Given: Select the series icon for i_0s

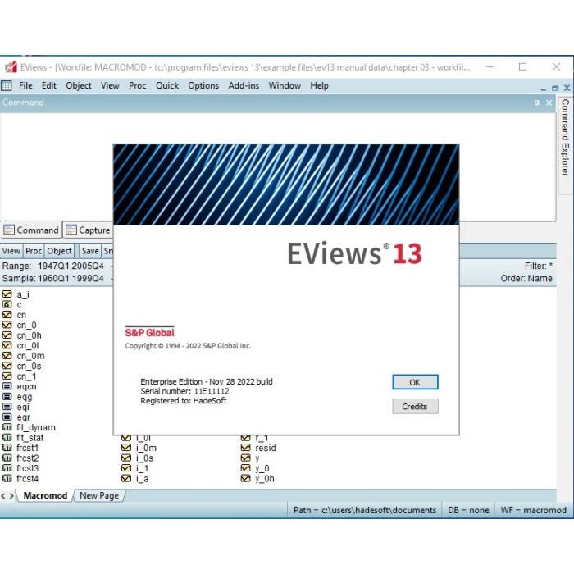Looking at the screenshot, I should click(x=126, y=458).
